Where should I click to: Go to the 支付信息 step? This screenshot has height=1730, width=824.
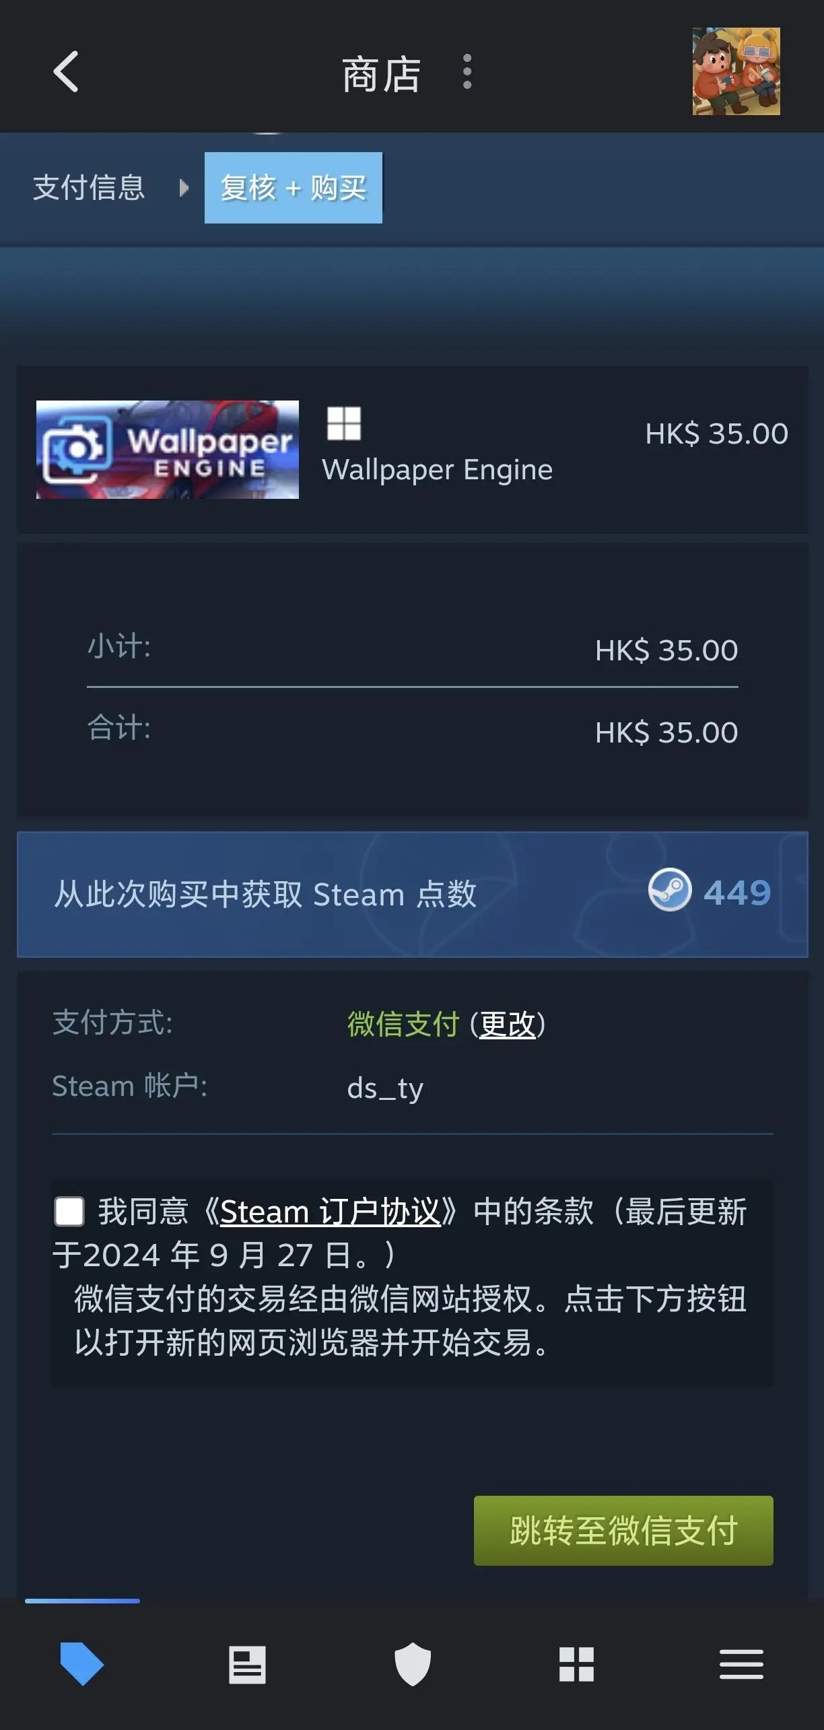[x=89, y=187]
